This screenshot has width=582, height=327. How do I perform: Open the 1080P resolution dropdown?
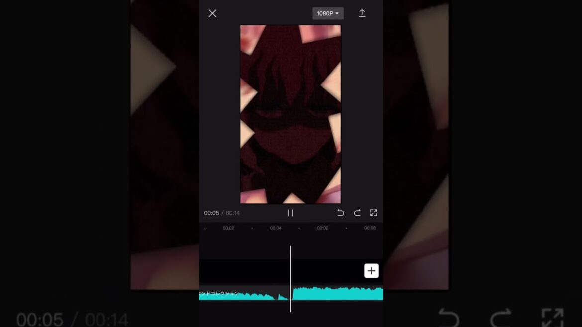tap(327, 13)
